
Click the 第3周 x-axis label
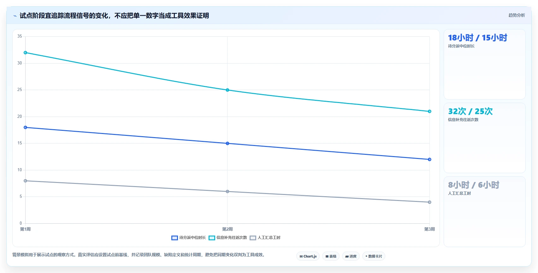coord(429,229)
